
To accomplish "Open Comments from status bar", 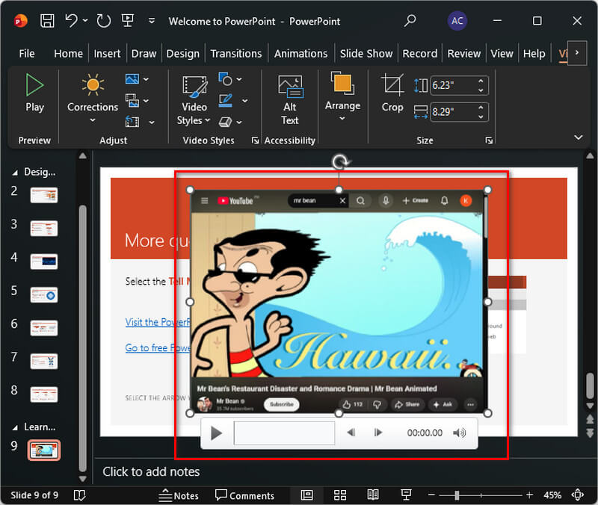I will pos(244,495).
